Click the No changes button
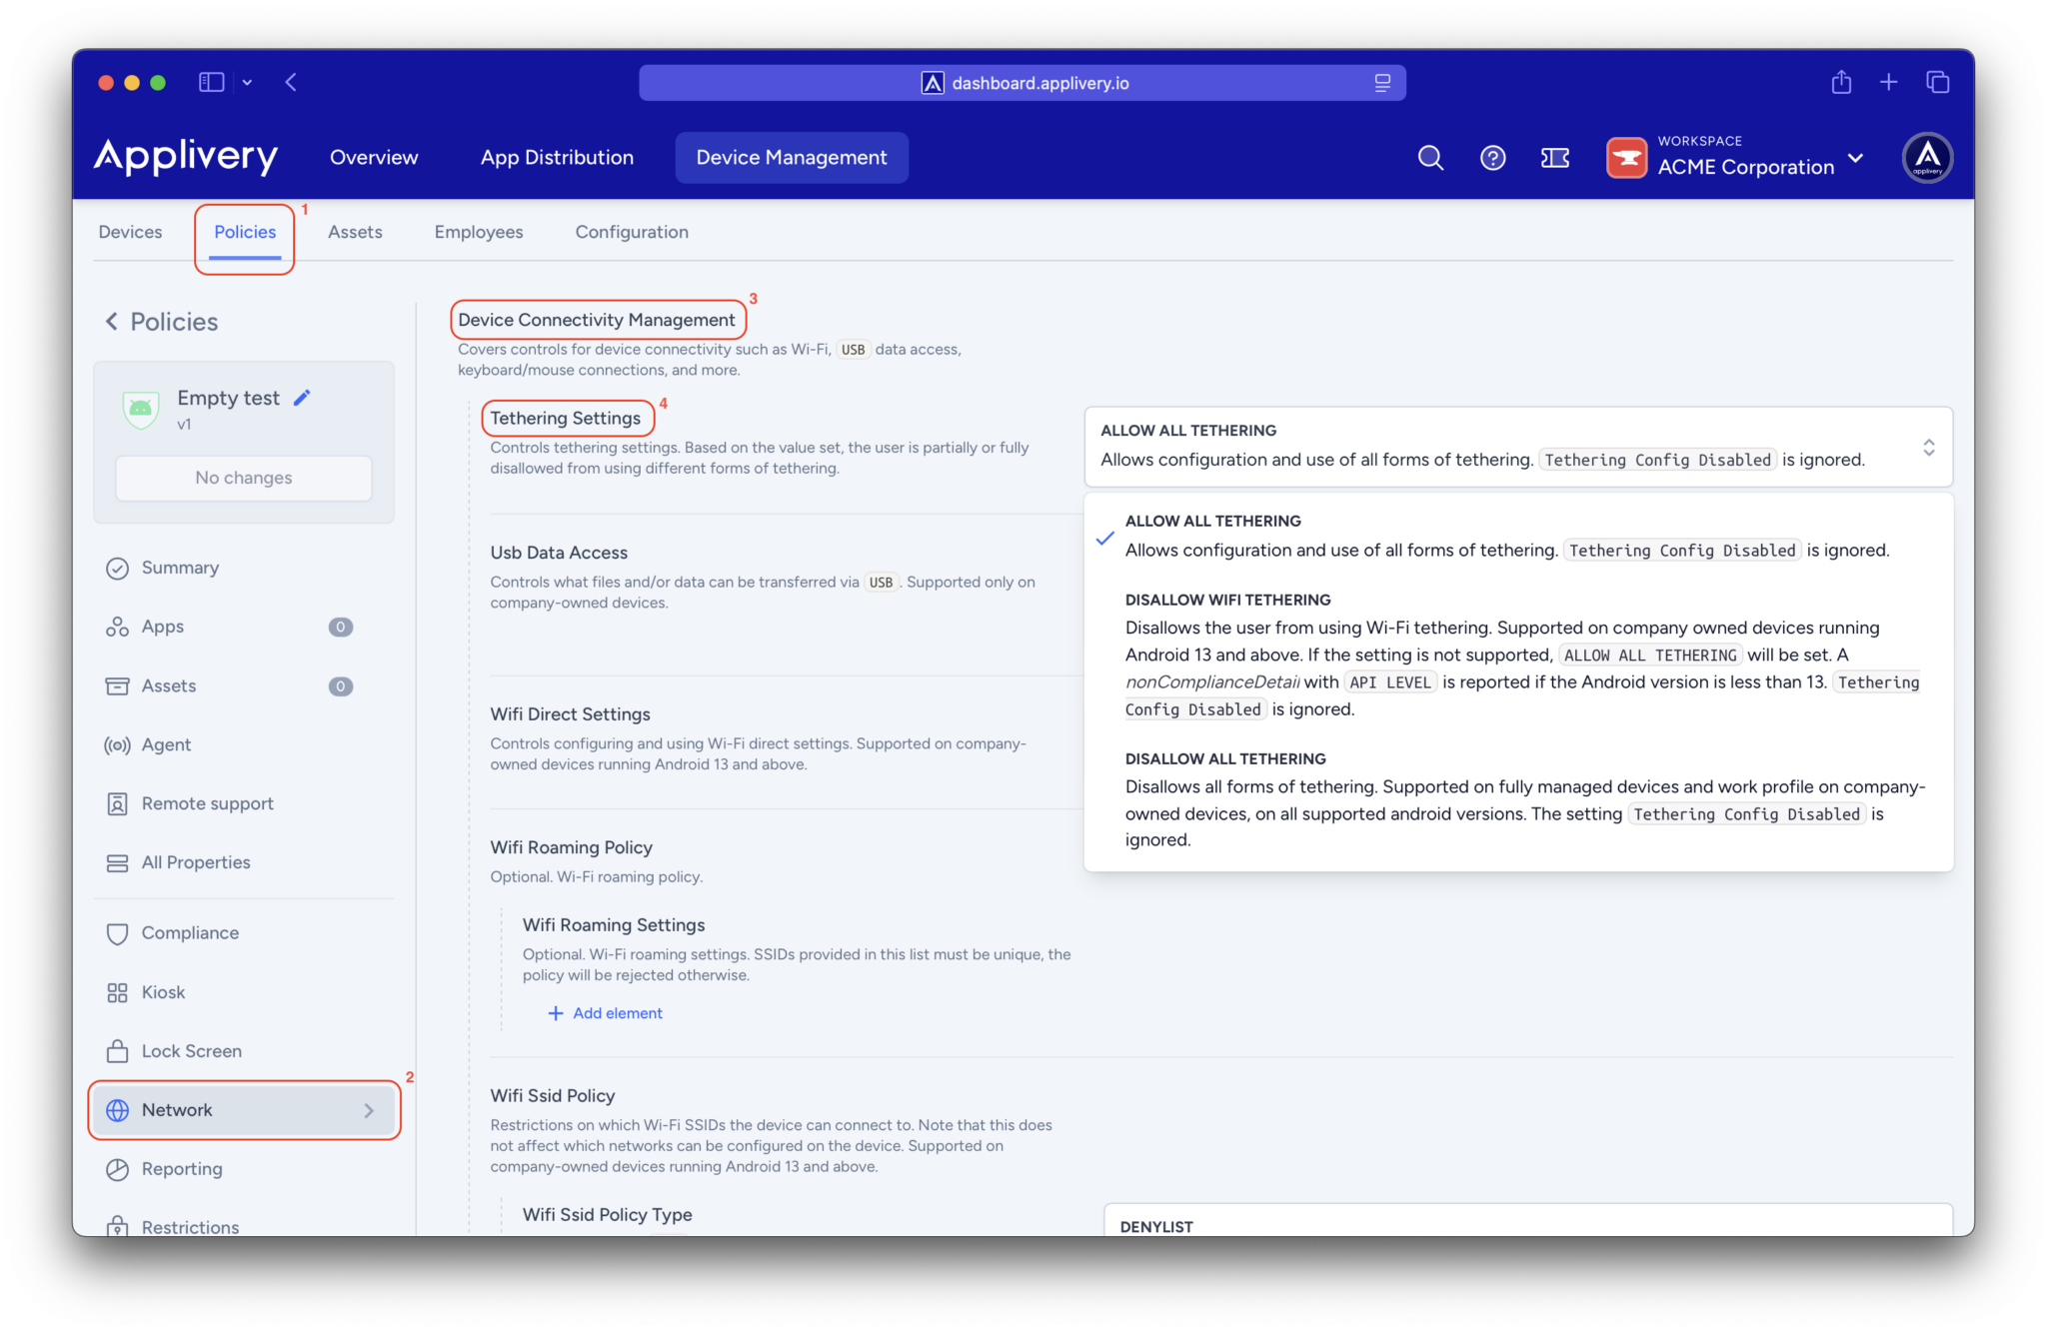2047x1332 pixels. click(x=244, y=478)
